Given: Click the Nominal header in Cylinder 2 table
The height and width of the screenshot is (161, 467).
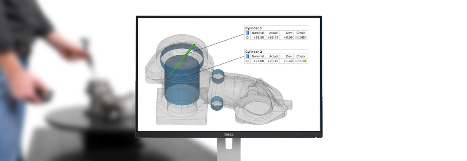Looking at the screenshot, I should click(258, 56).
